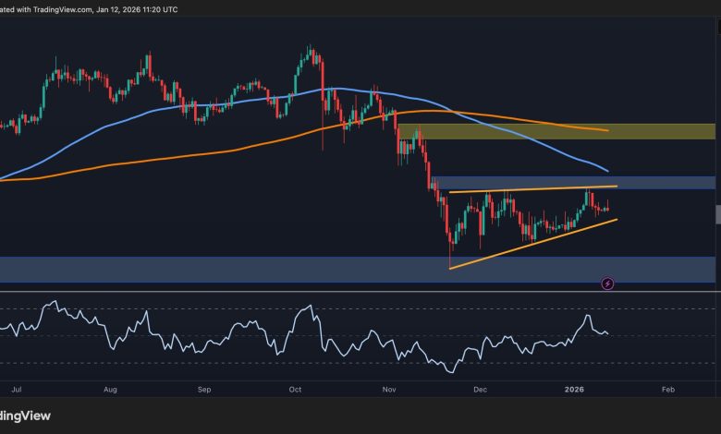Click the Oct label on time axis
The height and width of the screenshot is (434, 721).
(x=295, y=391)
